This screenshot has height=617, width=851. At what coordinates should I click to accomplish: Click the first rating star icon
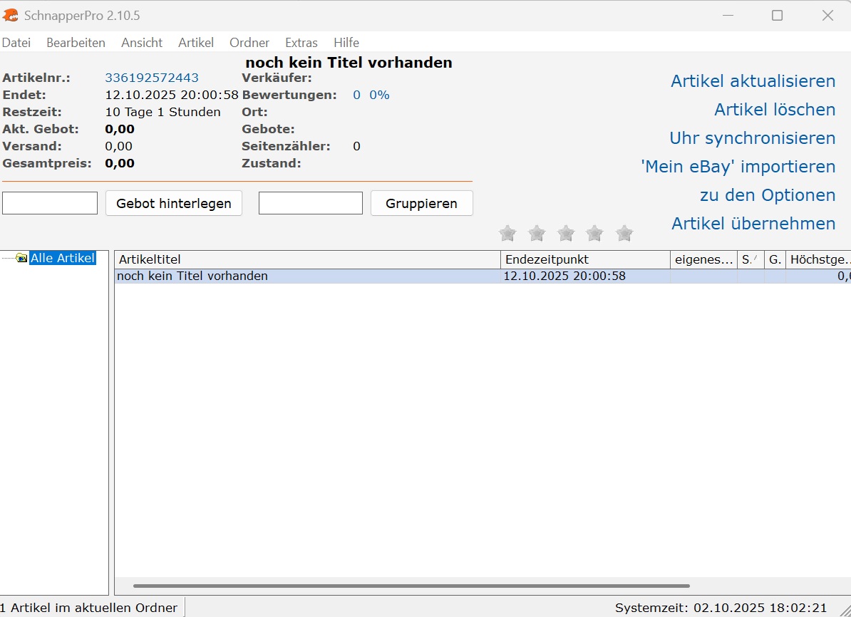coord(507,233)
